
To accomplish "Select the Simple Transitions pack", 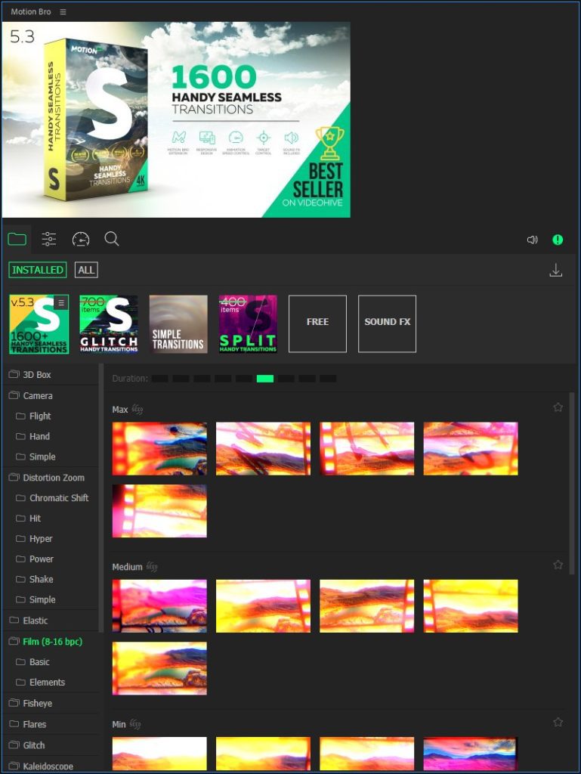I will point(178,324).
